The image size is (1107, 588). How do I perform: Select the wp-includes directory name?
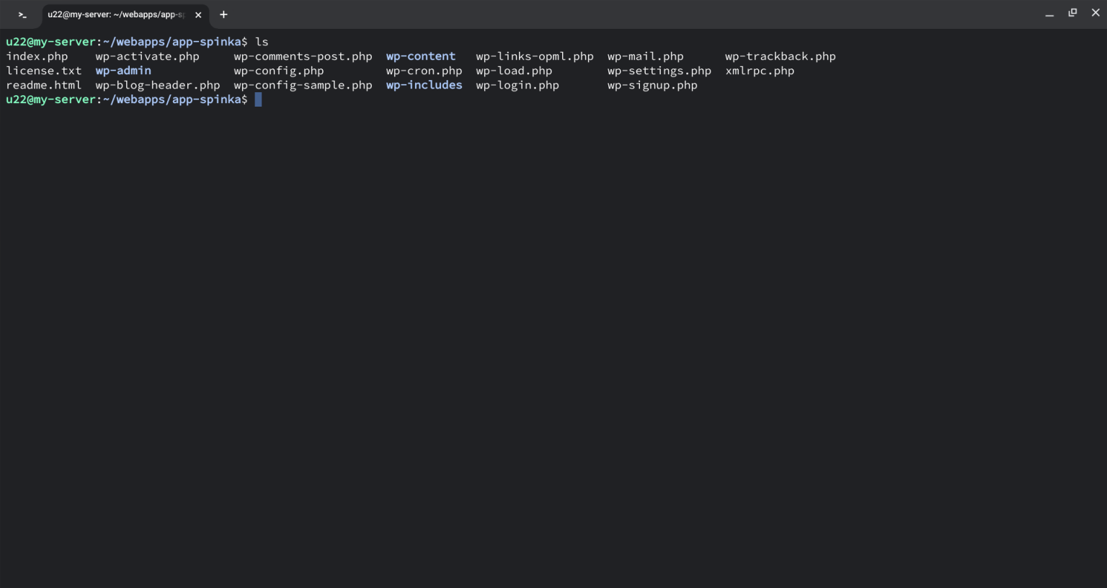424,84
